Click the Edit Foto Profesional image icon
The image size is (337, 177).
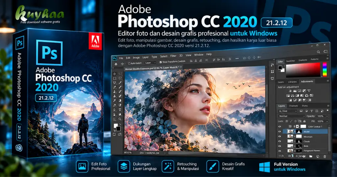[x=82, y=166]
